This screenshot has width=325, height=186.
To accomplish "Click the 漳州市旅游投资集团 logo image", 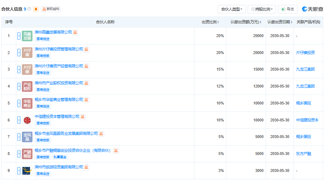I will [x=27, y=171].
